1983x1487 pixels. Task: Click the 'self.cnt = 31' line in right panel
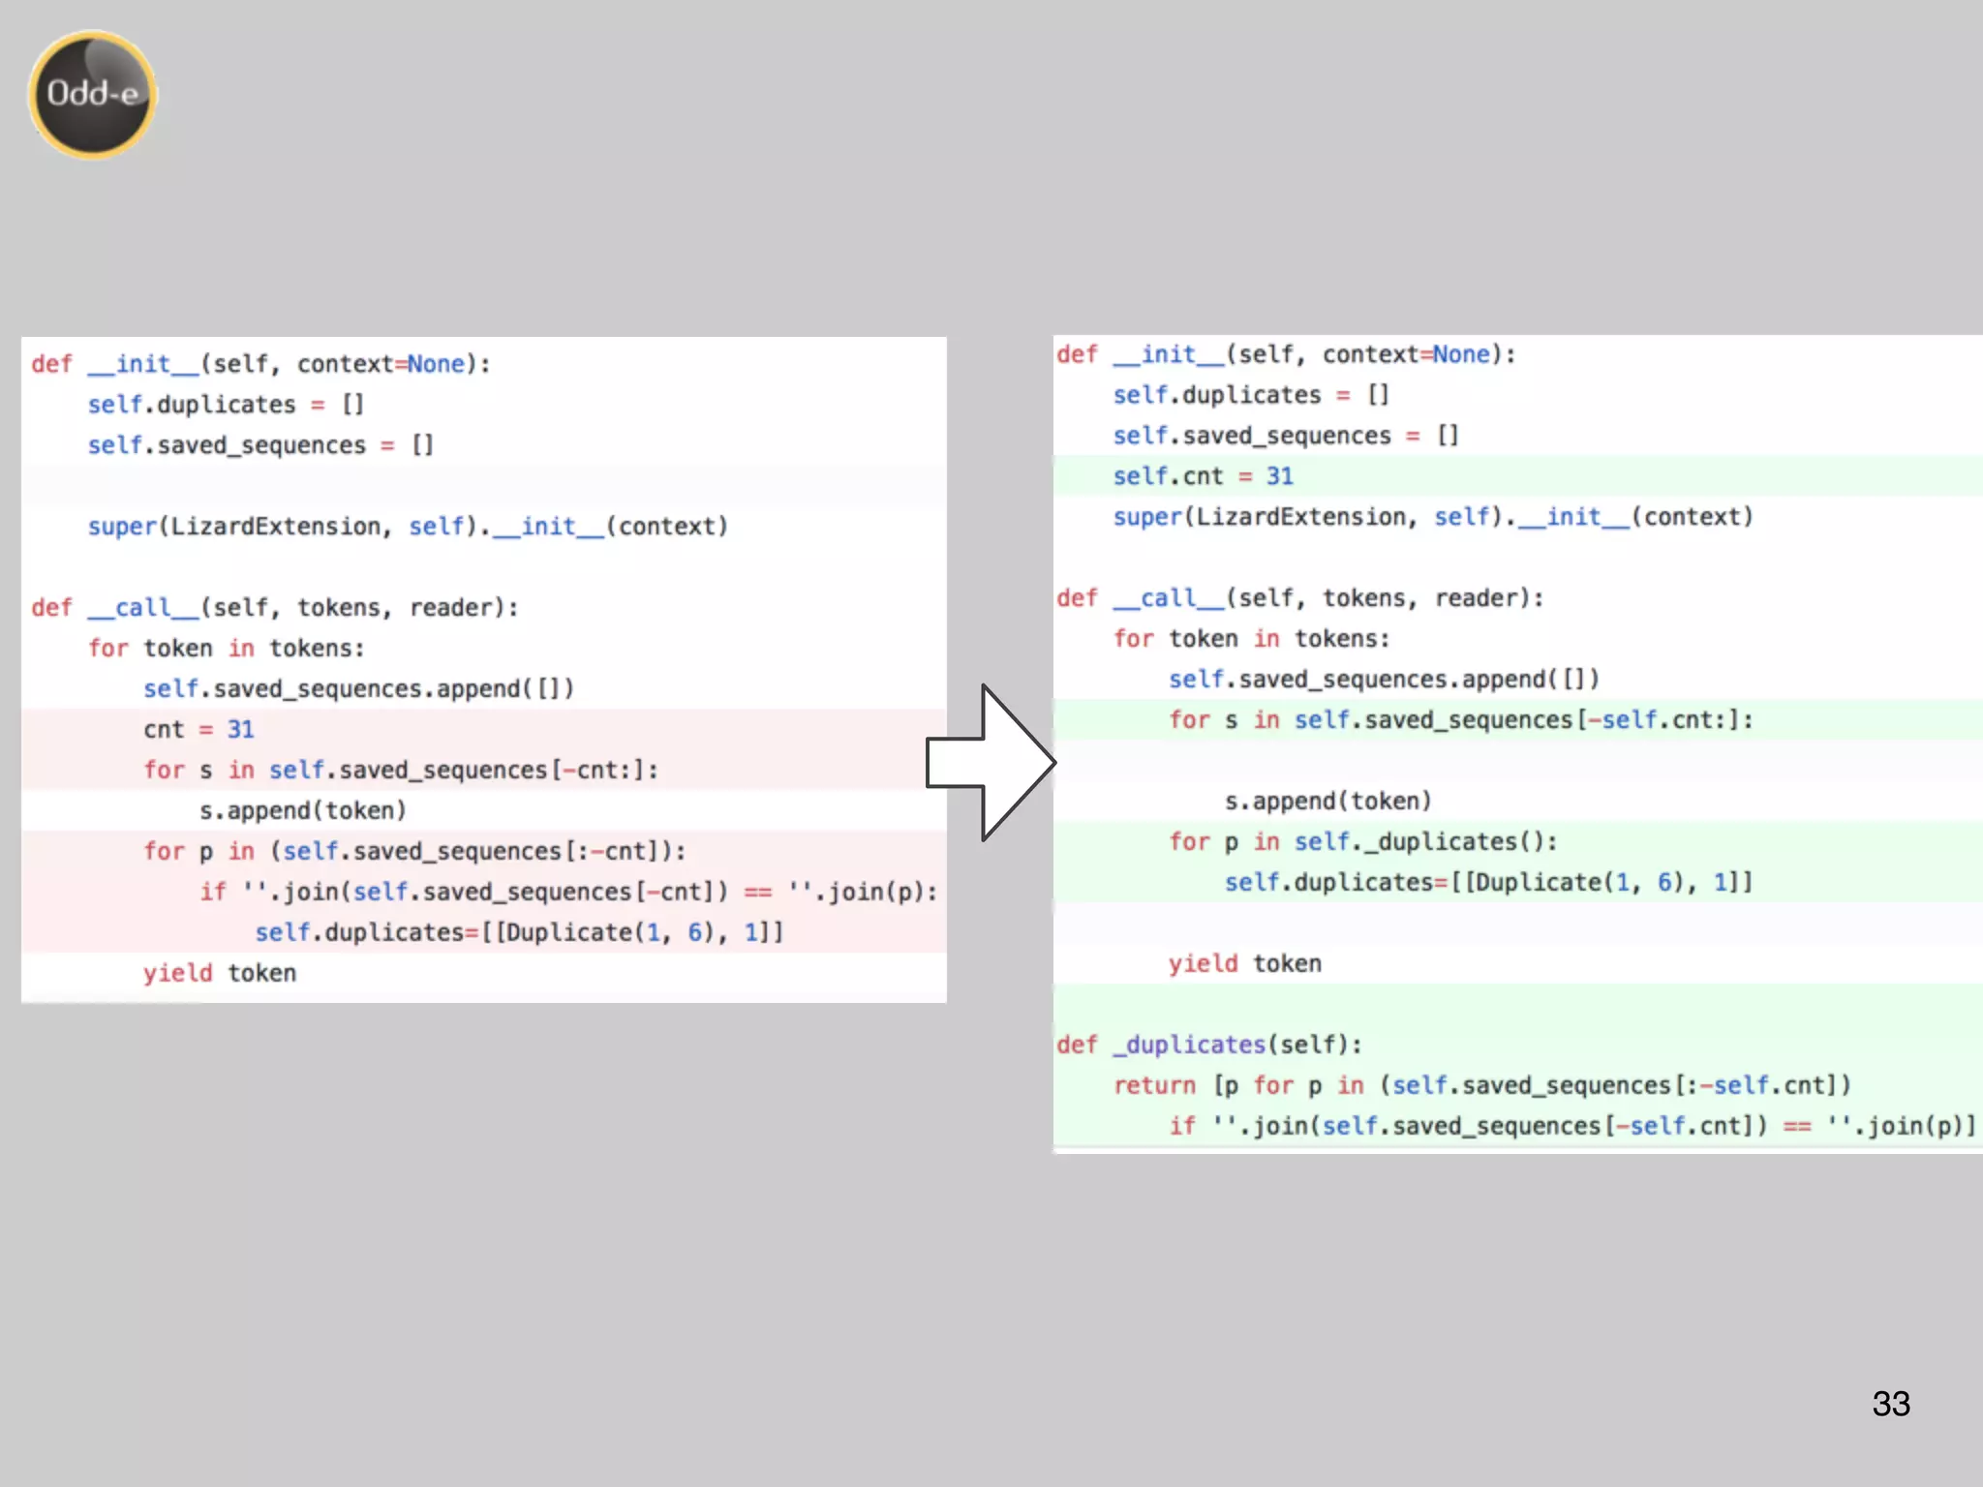pyautogui.click(x=1203, y=476)
